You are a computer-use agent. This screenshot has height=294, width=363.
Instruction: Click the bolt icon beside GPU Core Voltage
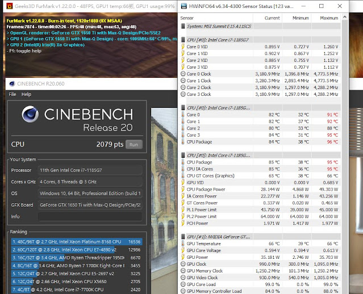pyautogui.click(x=183, y=250)
